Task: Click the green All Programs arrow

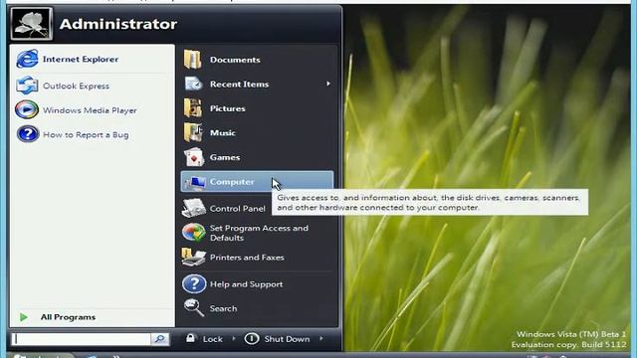Action: coord(24,317)
